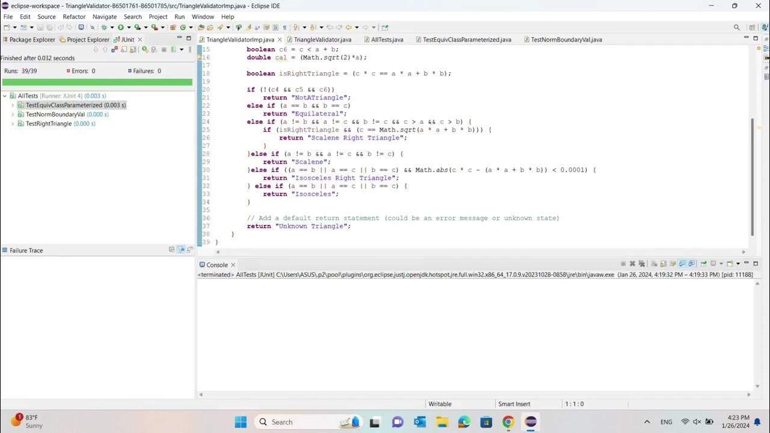Toggle Console Word Wrap icon
The image size is (770, 433).
point(673,263)
